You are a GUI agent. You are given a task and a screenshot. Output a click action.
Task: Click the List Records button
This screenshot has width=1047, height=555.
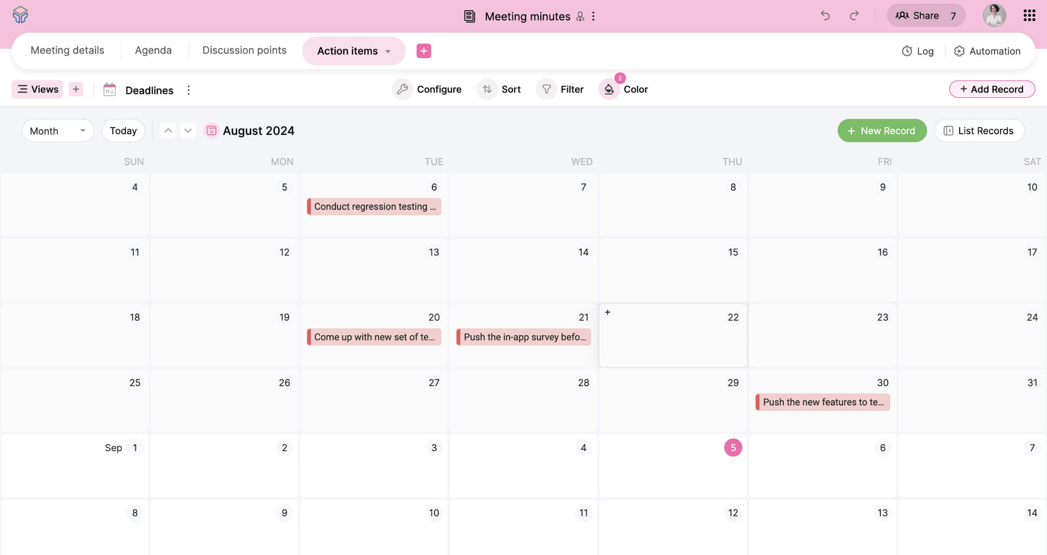click(979, 131)
